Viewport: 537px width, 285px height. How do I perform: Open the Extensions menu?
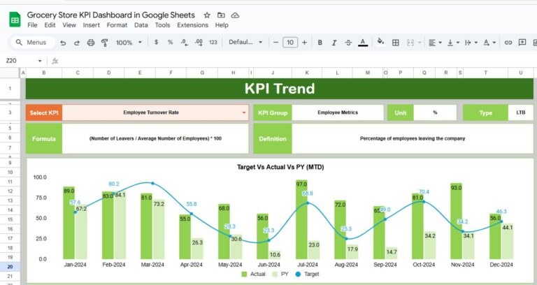click(x=192, y=25)
